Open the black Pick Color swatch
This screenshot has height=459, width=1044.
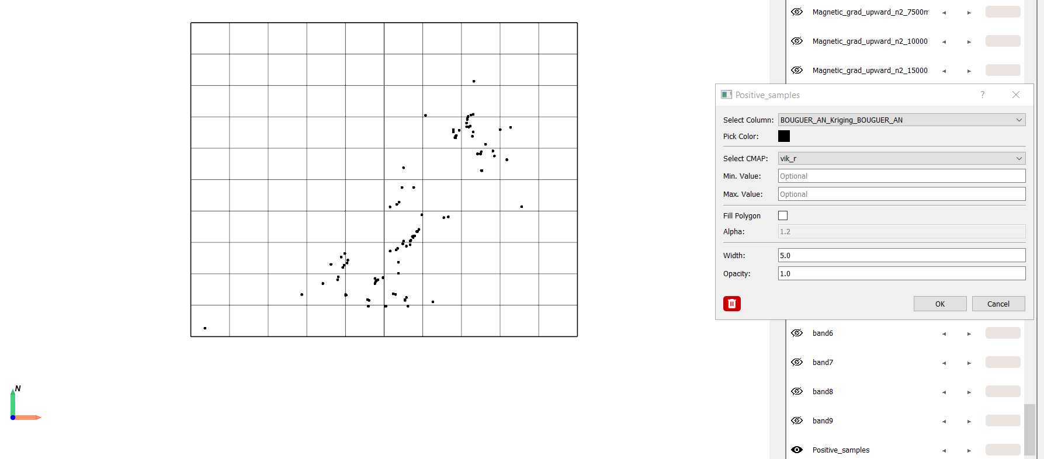point(784,136)
